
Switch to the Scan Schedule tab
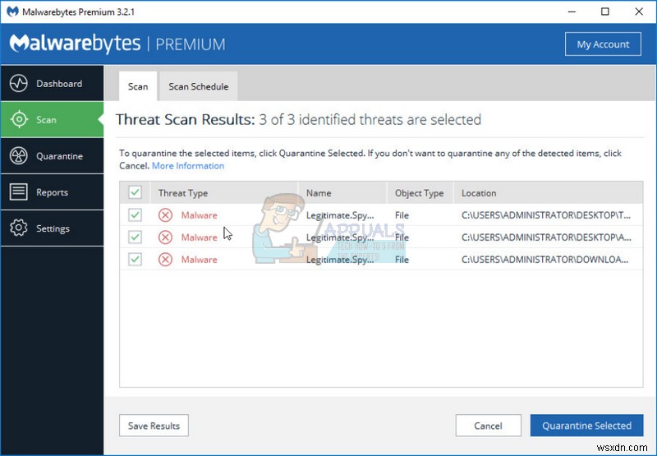click(x=199, y=86)
